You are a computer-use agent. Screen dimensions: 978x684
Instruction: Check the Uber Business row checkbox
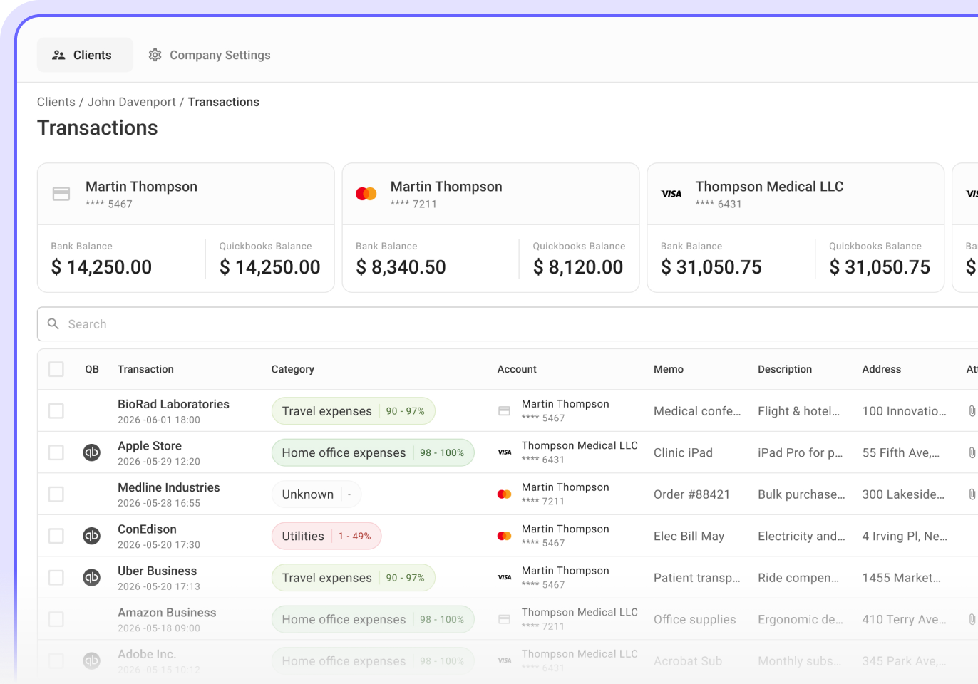click(56, 578)
